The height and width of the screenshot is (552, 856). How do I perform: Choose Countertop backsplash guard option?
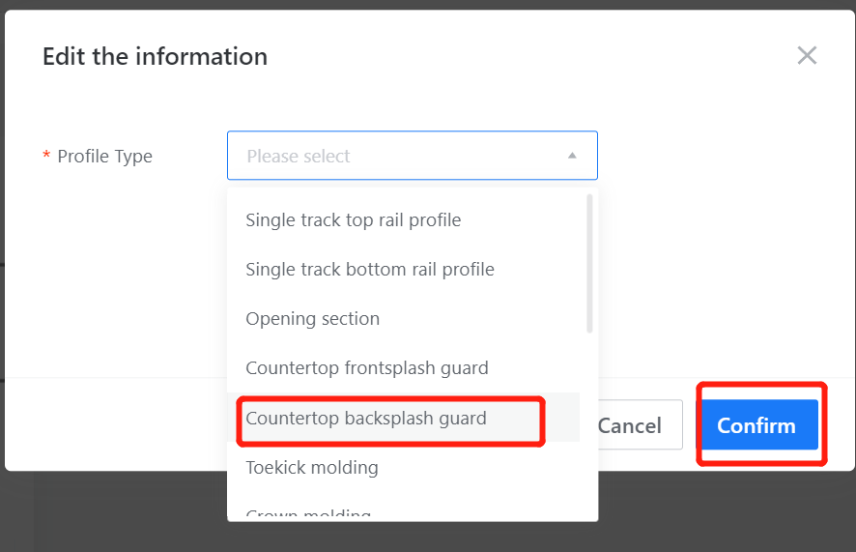coord(365,419)
